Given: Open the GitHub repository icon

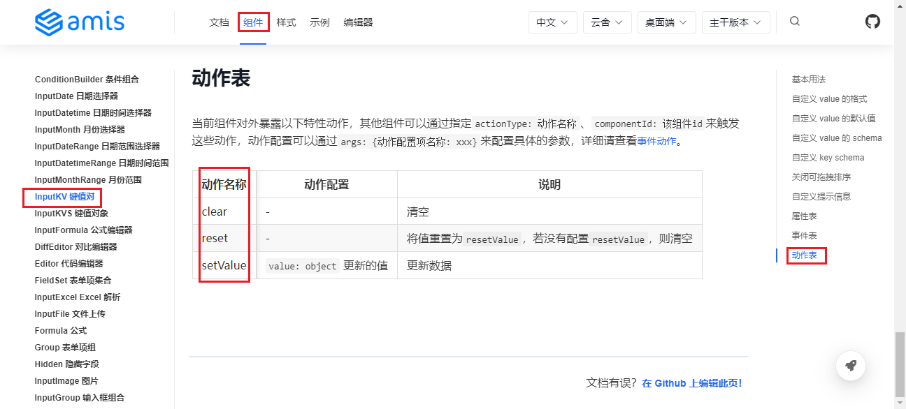Looking at the screenshot, I should tap(872, 22).
